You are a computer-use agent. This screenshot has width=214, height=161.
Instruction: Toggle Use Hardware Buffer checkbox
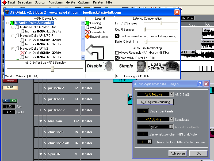tap(117, 36)
